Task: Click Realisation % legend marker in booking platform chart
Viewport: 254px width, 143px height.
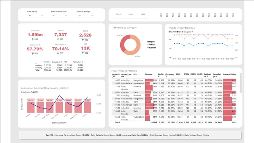Action: point(21,92)
